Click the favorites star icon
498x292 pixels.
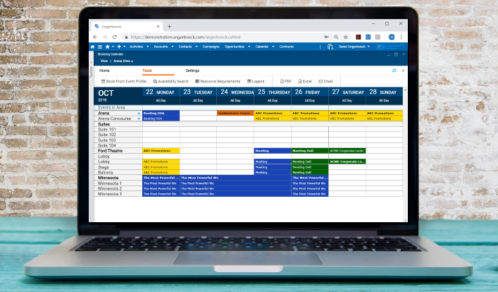[108, 47]
